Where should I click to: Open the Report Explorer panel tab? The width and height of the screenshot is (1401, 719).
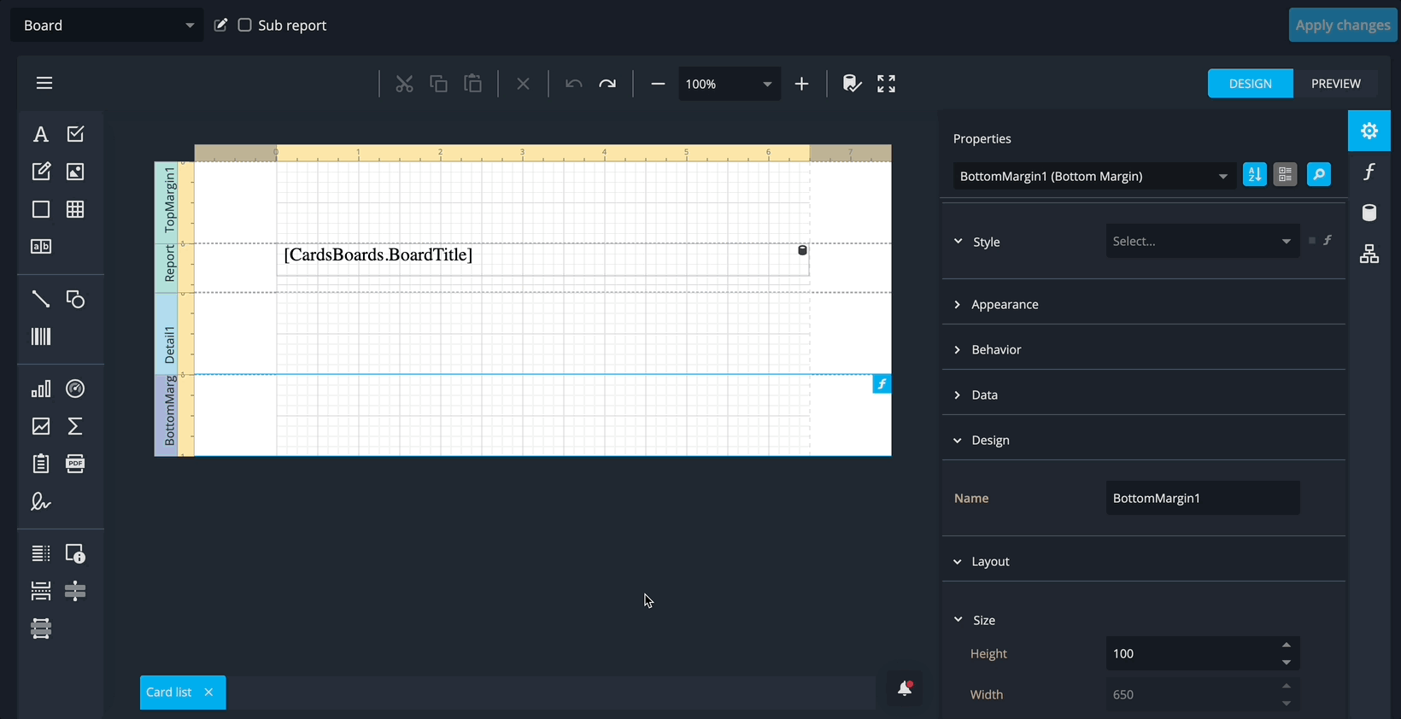pos(1369,254)
